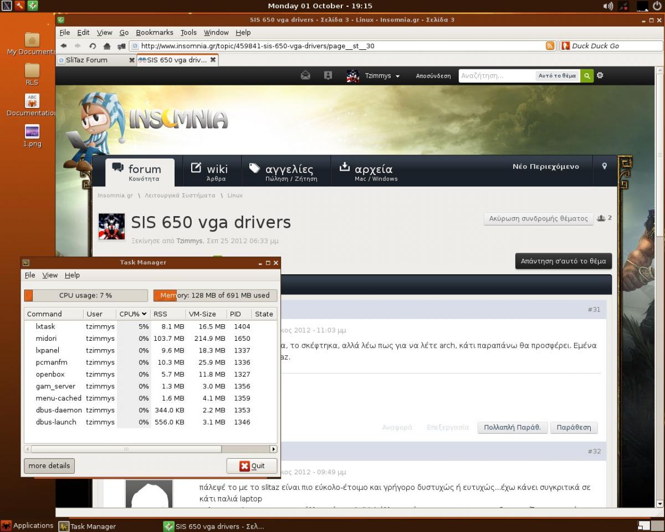Close the SliTaz Forum tab
This screenshot has height=532, width=665.
pyautogui.click(x=131, y=60)
